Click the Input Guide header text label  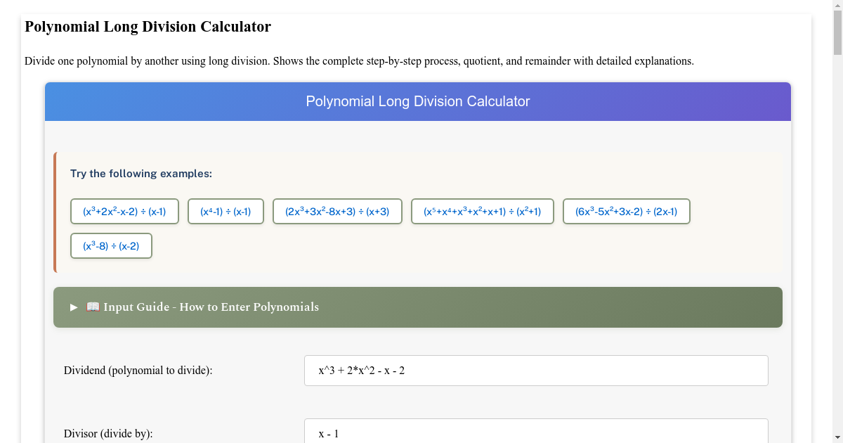[x=211, y=307]
